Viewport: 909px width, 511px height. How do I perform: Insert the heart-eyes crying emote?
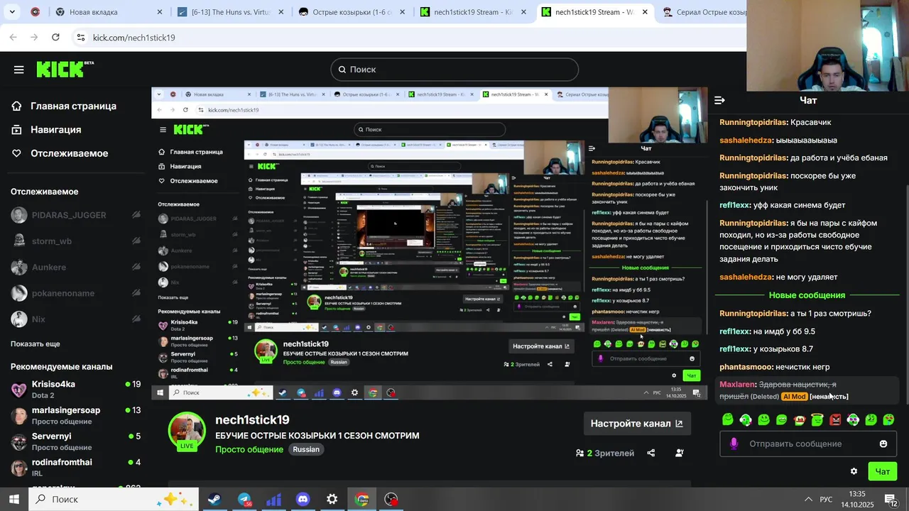coord(888,419)
